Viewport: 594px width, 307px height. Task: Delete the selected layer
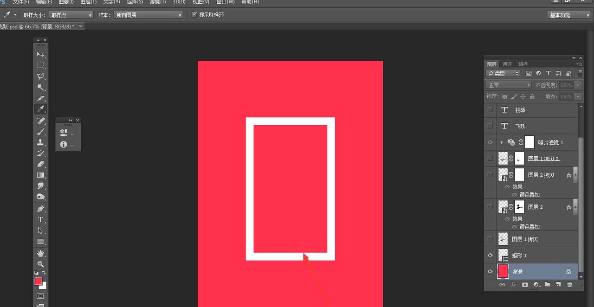(569, 285)
